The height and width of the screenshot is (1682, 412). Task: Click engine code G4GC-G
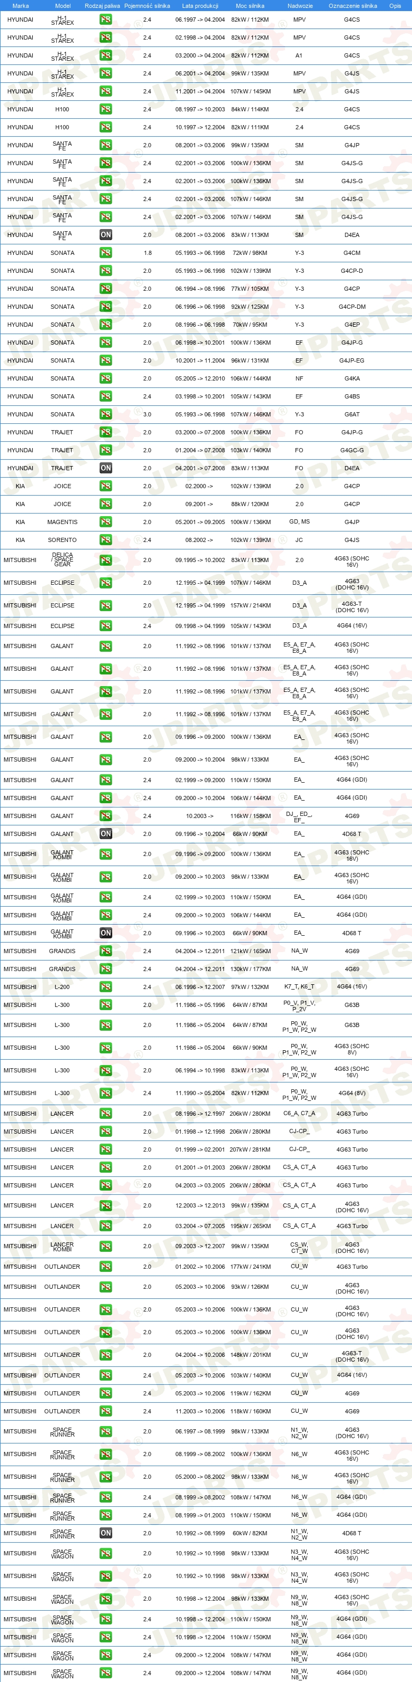352,451
